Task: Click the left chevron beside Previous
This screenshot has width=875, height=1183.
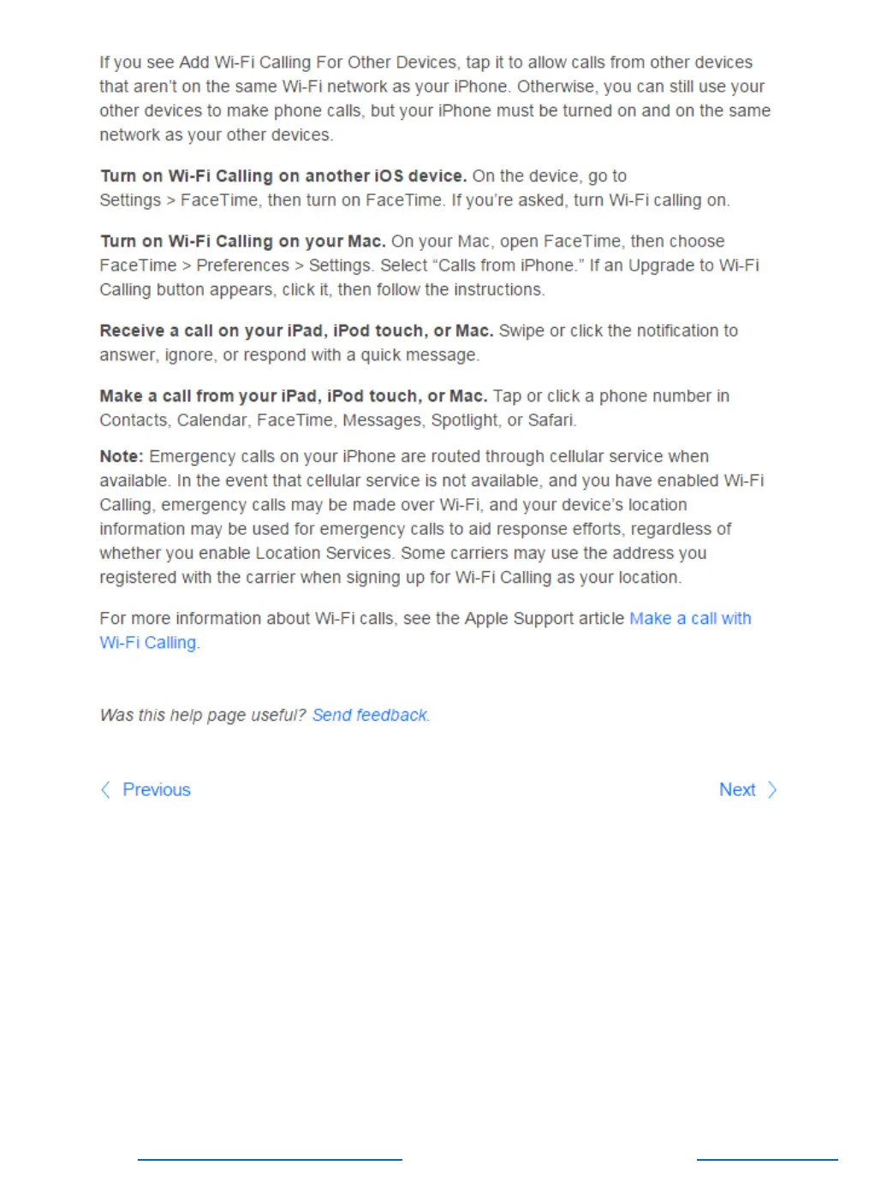Action: tap(105, 789)
